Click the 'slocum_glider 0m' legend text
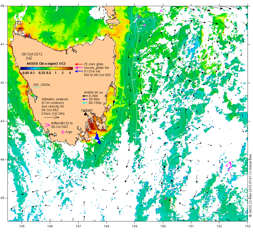Image resolution: width=253 pixels, height=232 pixels. [x=96, y=68]
